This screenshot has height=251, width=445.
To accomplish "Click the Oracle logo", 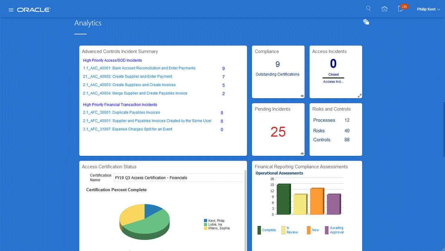I will pyautogui.click(x=34, y=10).
